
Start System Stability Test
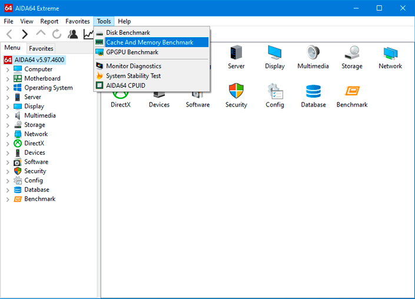click(x=152, y=76)
